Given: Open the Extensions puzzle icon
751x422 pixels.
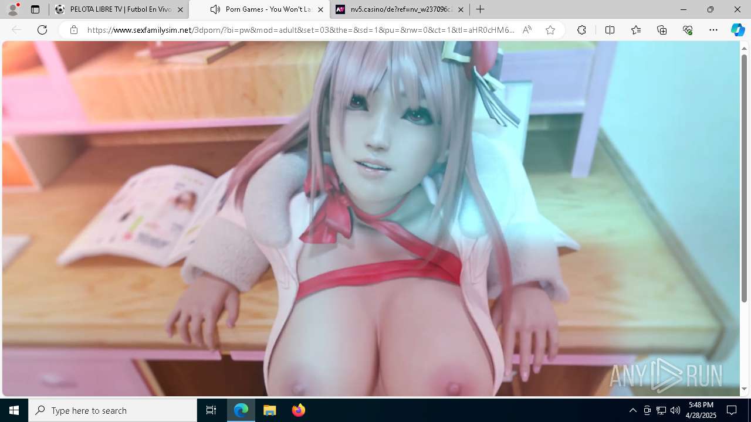Looking at the screenshot, I should [x=581, y=30].
